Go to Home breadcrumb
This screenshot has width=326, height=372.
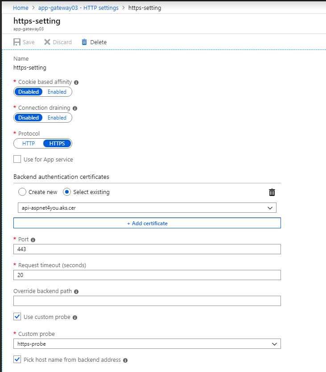coord(21,8)
